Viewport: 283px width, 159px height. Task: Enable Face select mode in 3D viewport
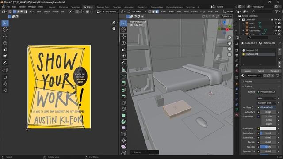(x=157, y=11)
